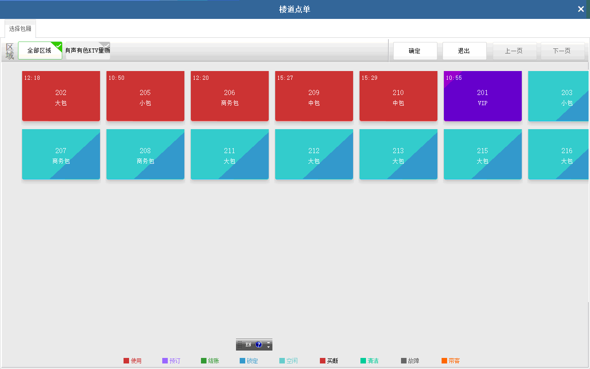Pick room 208 商务包
Image resolution: width=590 pixels, height=369 pixels.
tap(145, 154)
